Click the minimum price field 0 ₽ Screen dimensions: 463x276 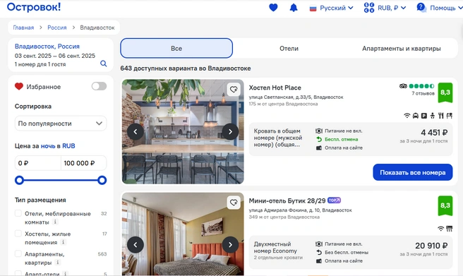pos(38,163)
